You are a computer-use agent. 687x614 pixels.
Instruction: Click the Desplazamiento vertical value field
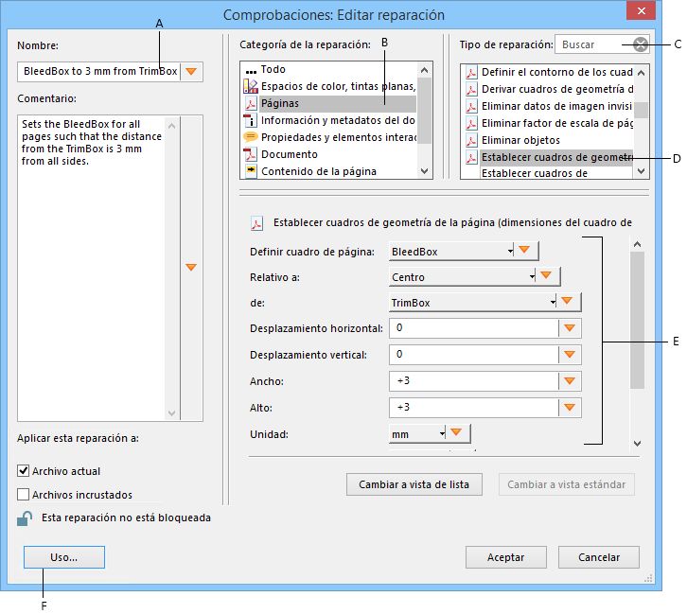click(x=474, y=354)
